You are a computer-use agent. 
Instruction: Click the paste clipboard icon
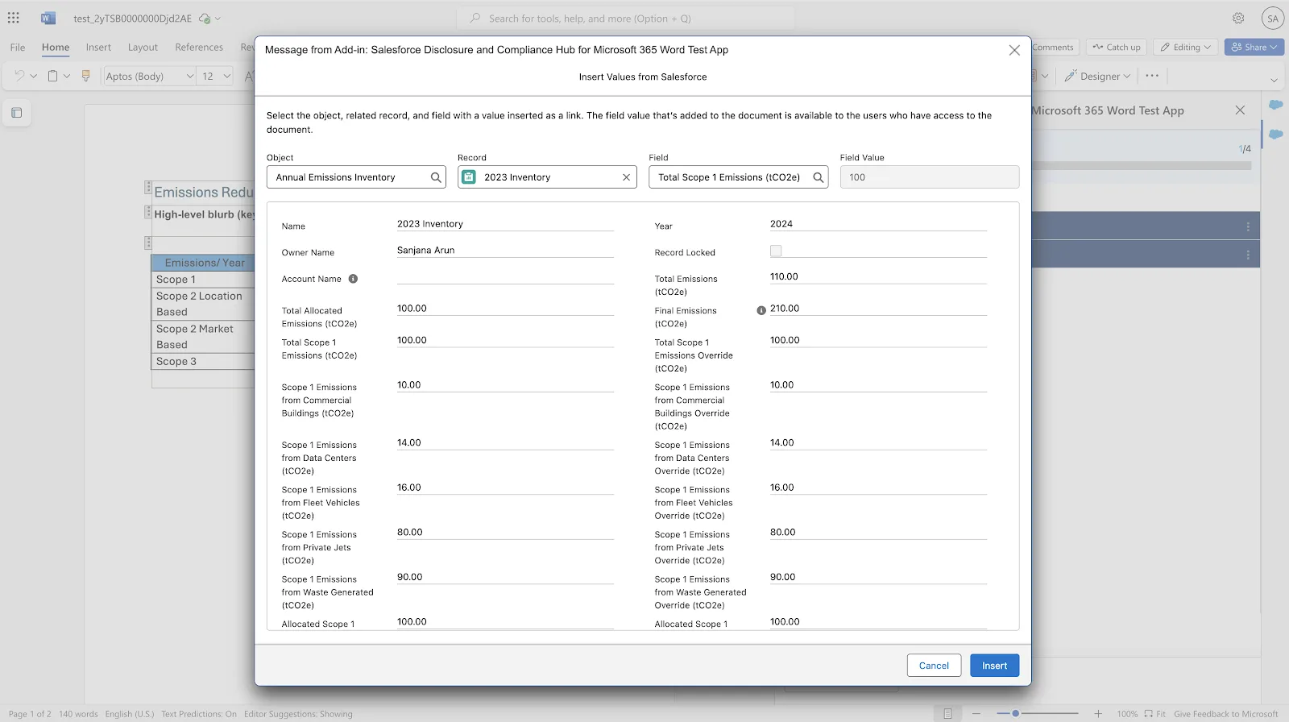53,76
